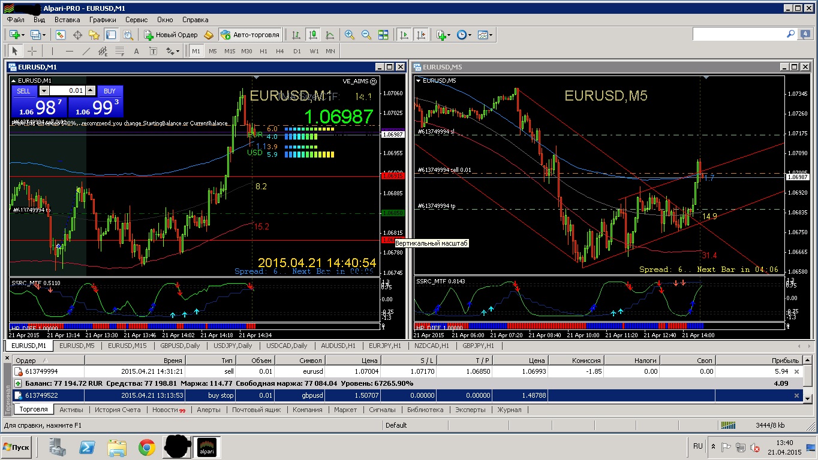The height and width of the screenshot is (460, 818).
Task: Switch to the GBPUSD,Daily chart tab
Action: pos(180,346)
